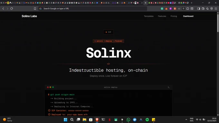Go to the Dashboard
Viewport: 219px width, 123px height.
pyautogui.click(x=188, y=16)
